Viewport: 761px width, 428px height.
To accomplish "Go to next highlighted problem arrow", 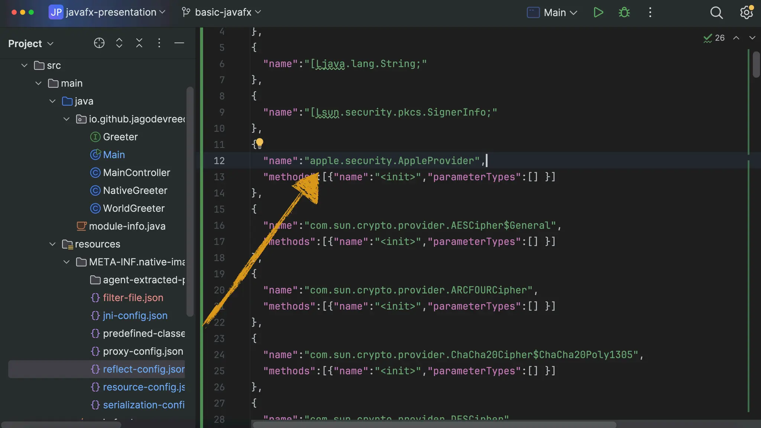I will click(x=752, y=38).
